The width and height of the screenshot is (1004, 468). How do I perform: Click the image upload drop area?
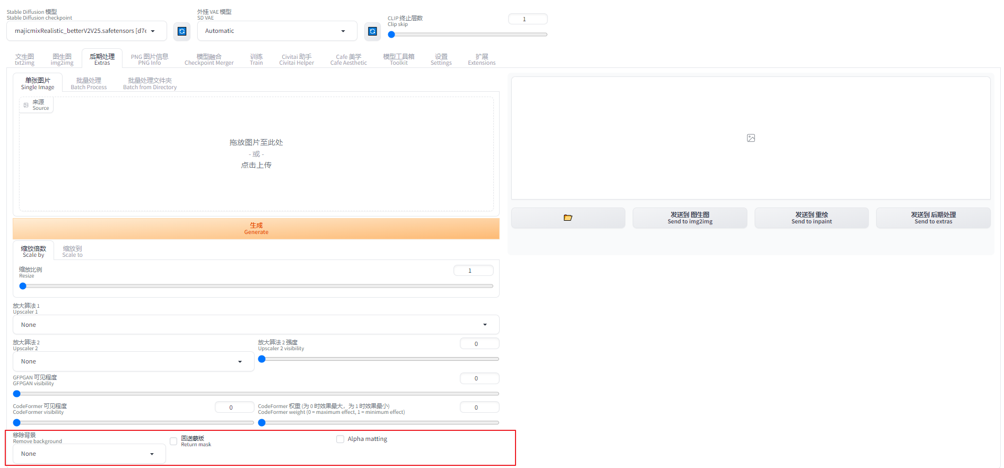pos(256,154)
